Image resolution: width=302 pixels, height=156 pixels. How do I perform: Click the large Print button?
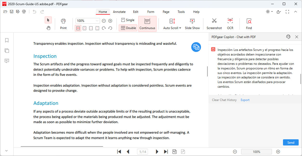click(x=63, y=24)
